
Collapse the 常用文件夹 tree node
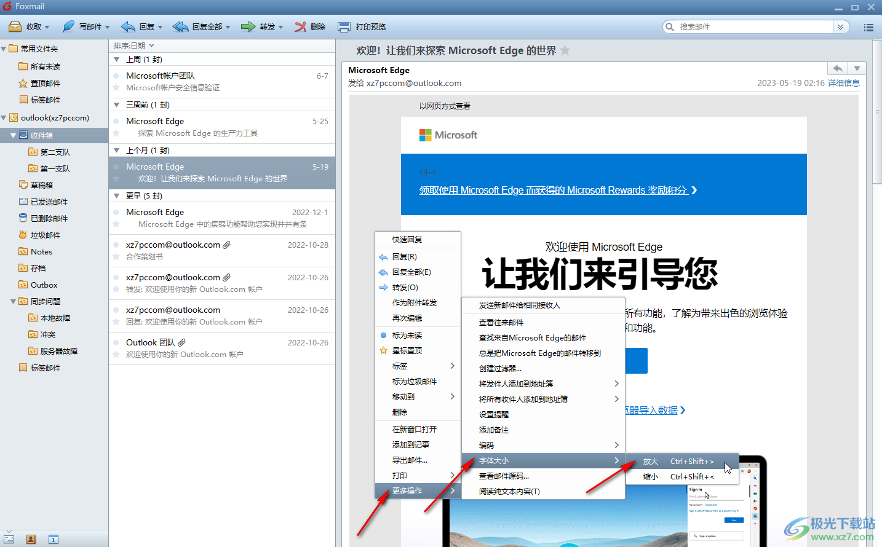pyautogui.click(x=4, y=49)
